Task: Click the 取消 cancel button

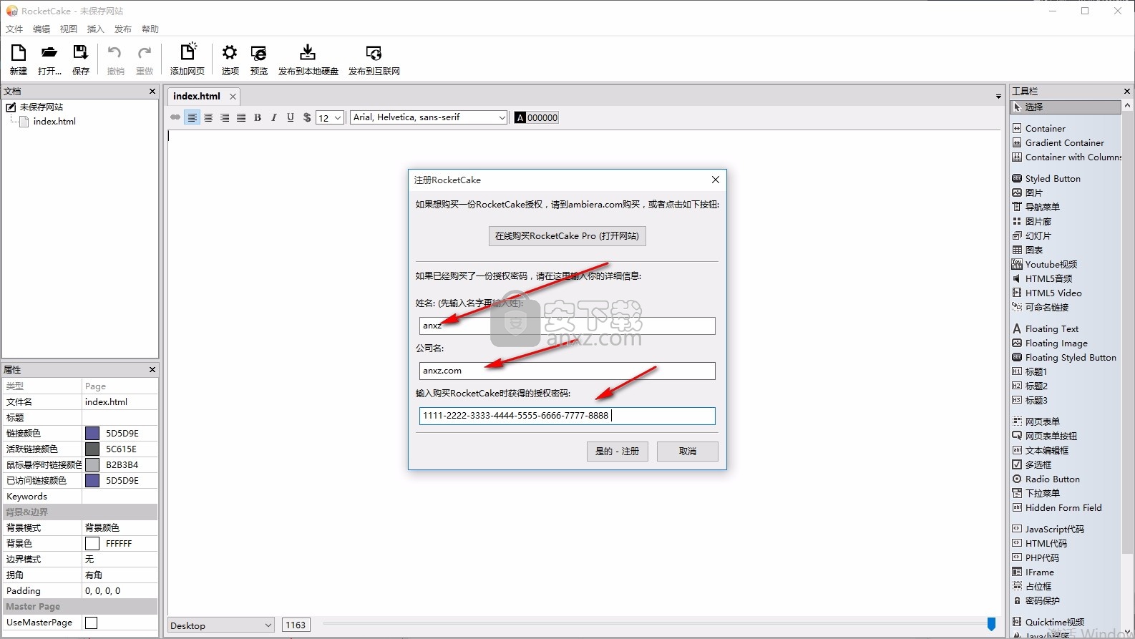Action: (x=688, y=452)
